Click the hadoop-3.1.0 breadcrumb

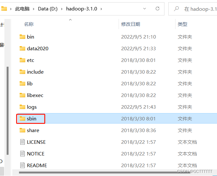pyautogui.click(x=82, y=9)
